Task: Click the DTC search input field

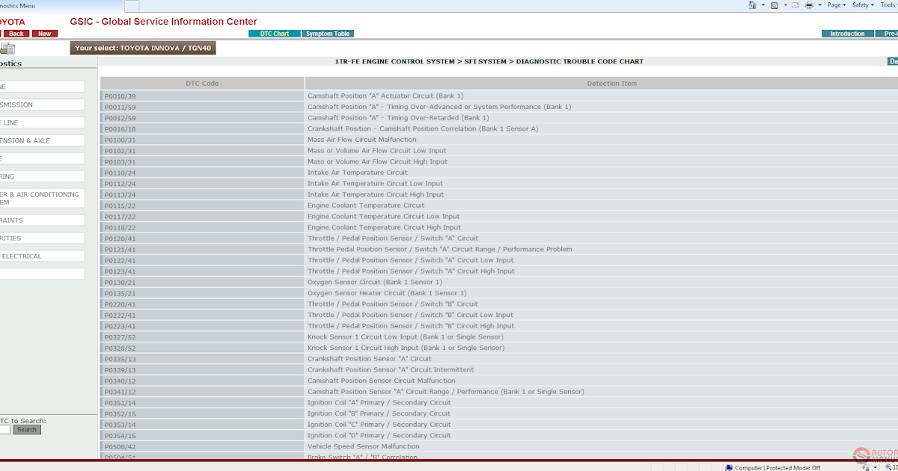Action: coord(5,429)
